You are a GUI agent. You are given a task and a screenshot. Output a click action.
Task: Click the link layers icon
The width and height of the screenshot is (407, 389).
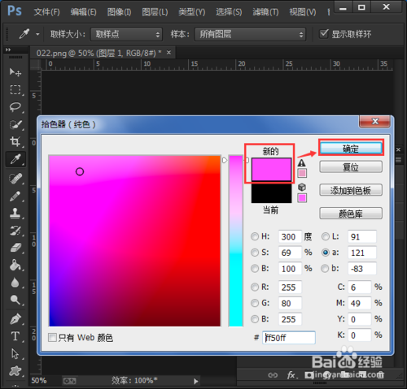[x=273, y=375]
